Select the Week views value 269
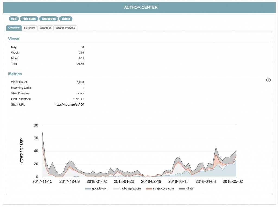 81,53
